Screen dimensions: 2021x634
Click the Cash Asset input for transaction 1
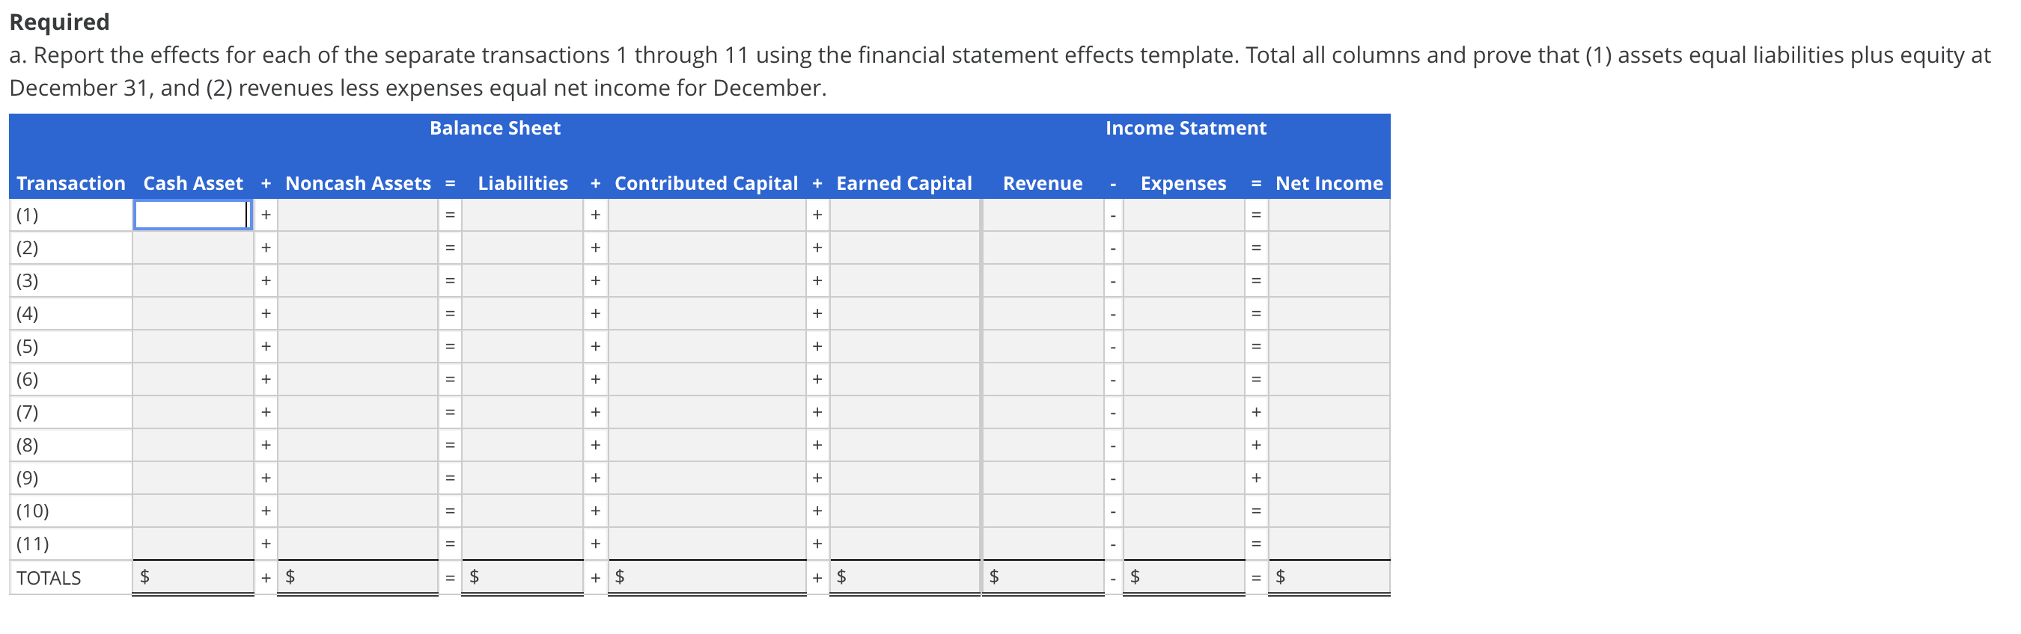[x=192, y=214]
